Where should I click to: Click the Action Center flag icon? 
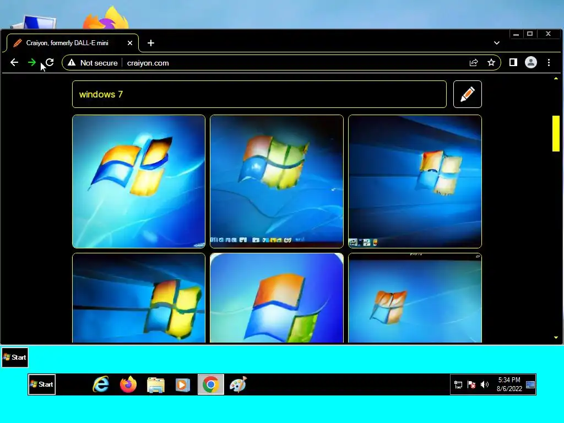click(471, 384)
